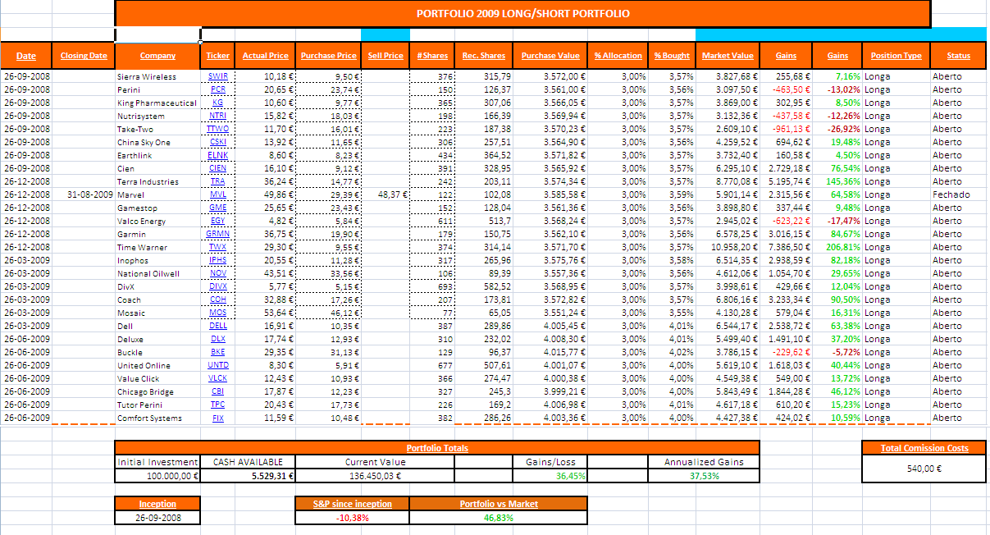Image resolution: width=990 pixels, height=535 pixels.
Task: Click the ELNK ticker link
Action: coord(217,155)
